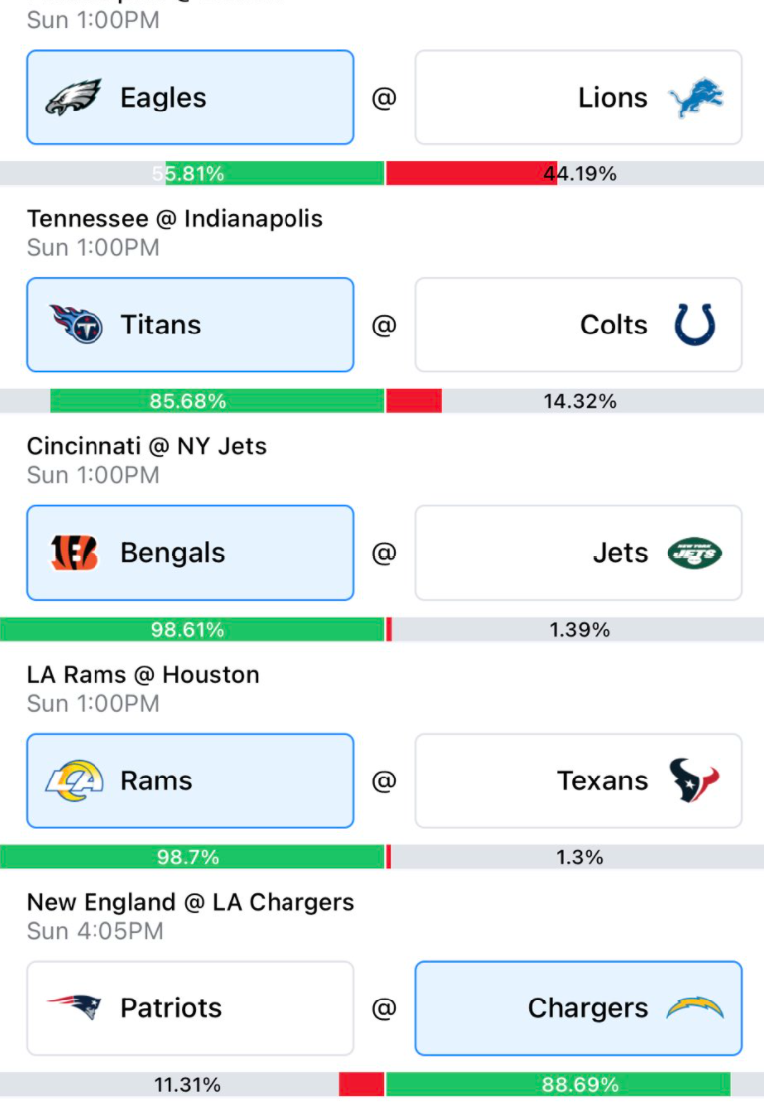Screen dimensions: 764x1111
Task: Open the Tennessee @ Indianapolis matchup title
Action: pyautogui.click(x=175, y=218)
